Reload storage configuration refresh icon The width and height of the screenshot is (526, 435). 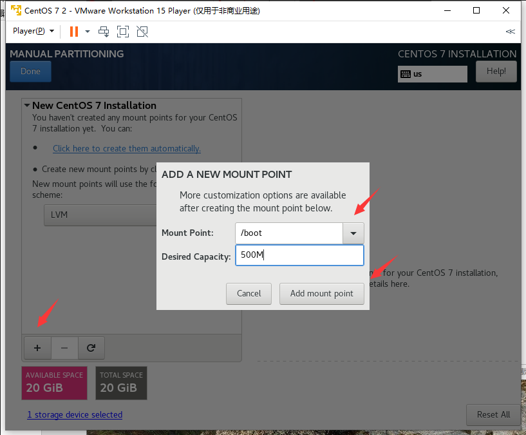pyautogui.click(x=91, y=348)
